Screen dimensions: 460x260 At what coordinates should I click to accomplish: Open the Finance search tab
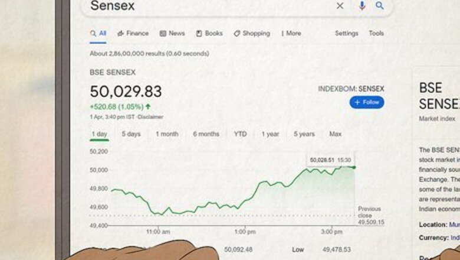pos(133,34)
